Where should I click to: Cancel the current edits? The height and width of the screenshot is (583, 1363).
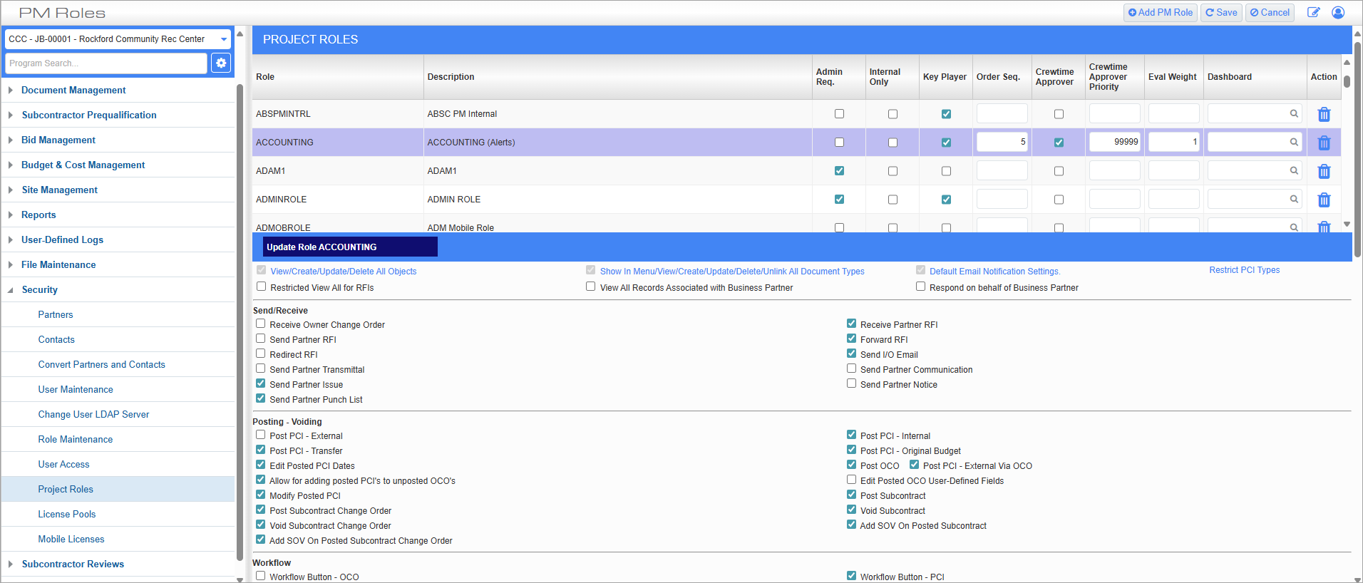pos(1270,13)
